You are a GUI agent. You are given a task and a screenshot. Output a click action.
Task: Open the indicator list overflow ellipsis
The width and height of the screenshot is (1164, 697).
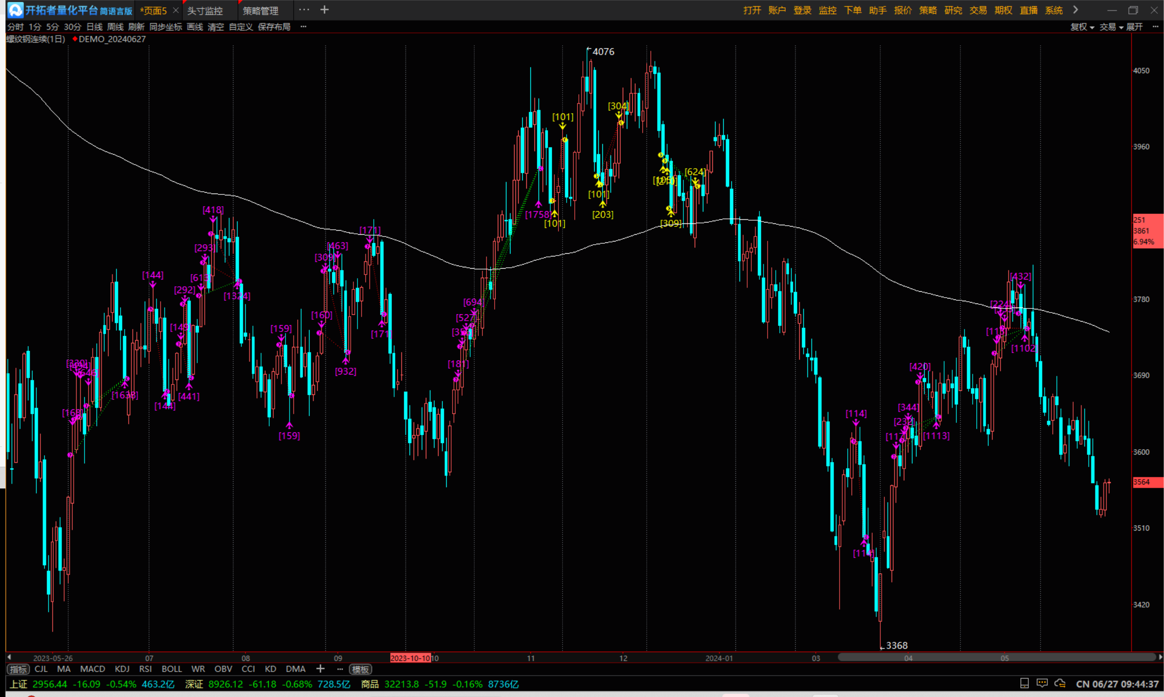(x=340, y=669)
